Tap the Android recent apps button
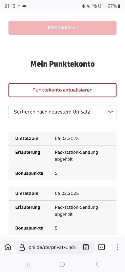 pos(27,264)
